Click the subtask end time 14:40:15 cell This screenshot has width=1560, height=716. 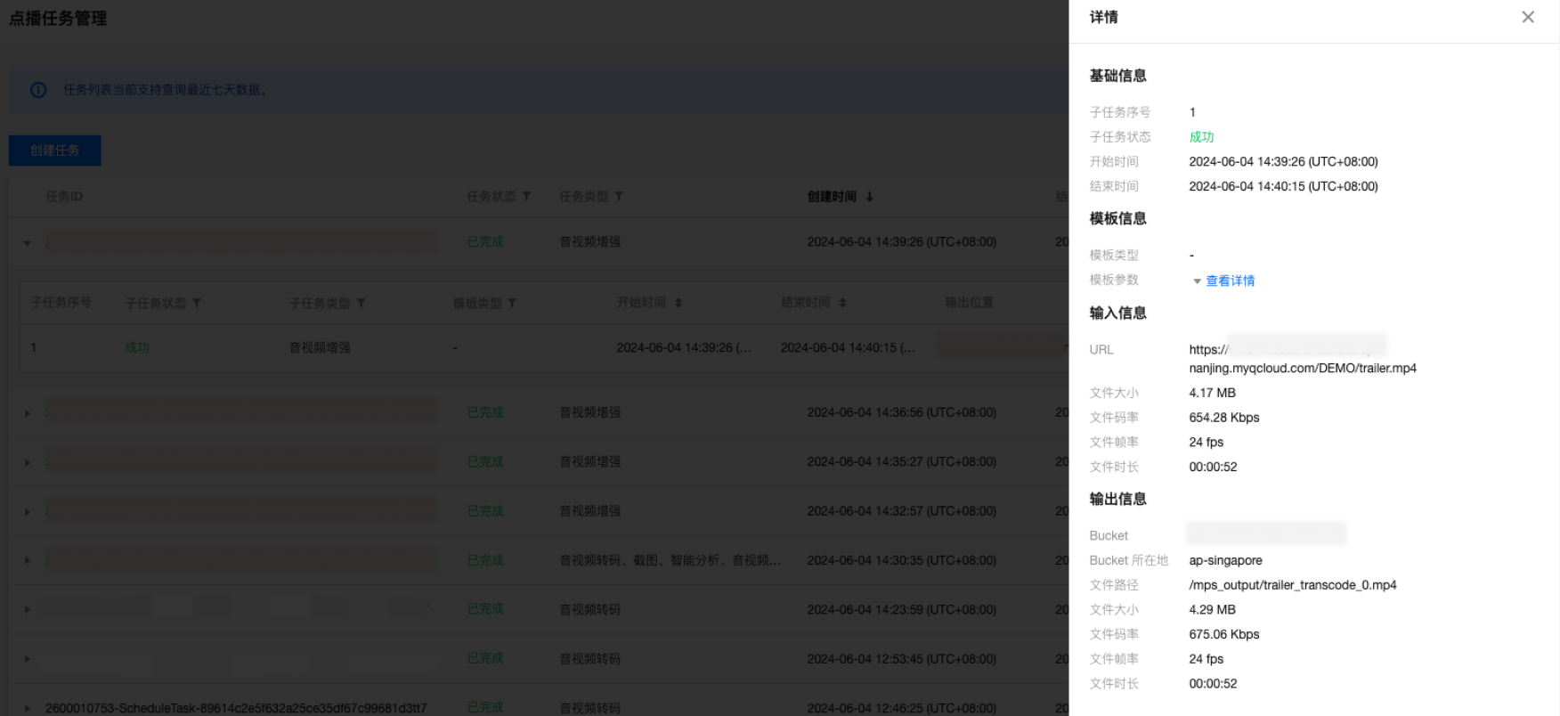click(x=848, y=347)
